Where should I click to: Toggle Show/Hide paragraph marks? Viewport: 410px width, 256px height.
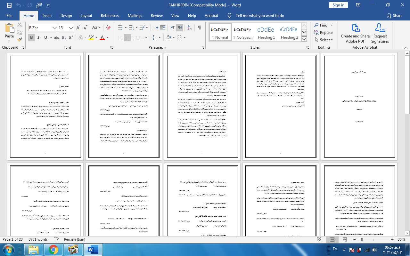tap(199, 28)
